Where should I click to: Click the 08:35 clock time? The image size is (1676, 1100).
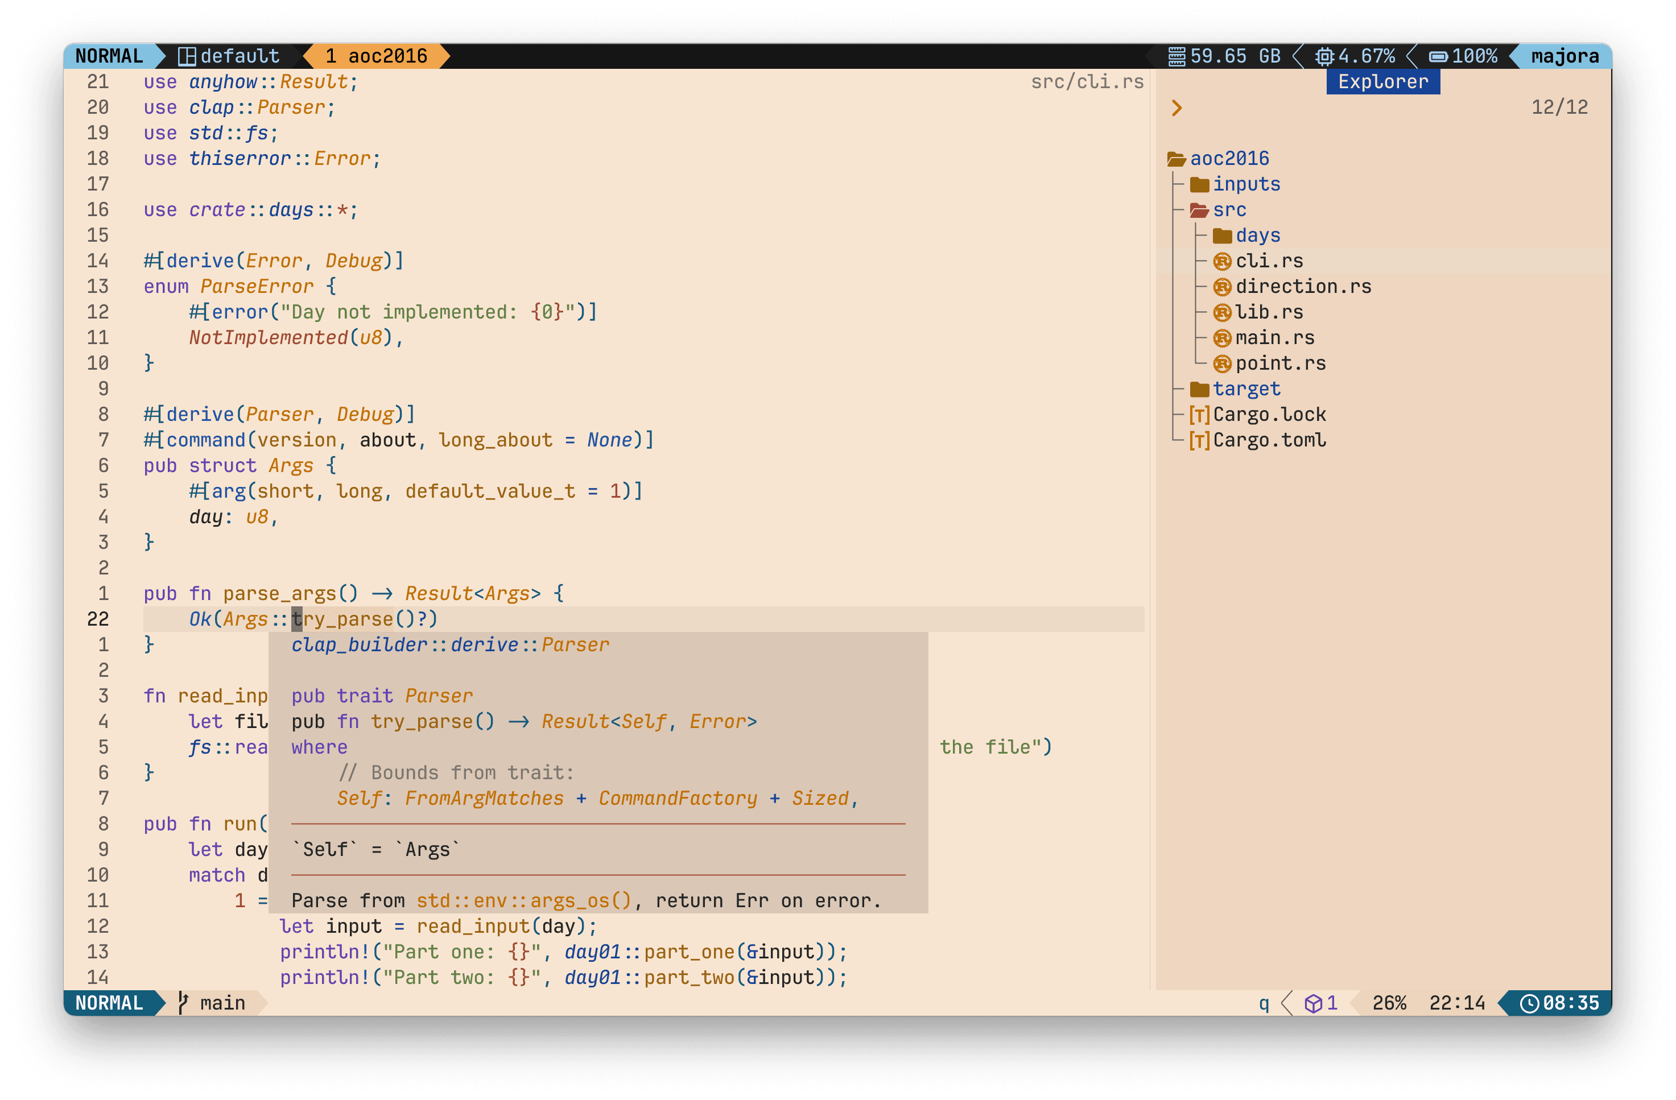(1571, 1003)
